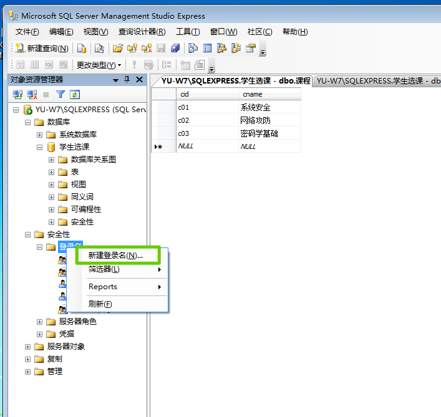Expand the 表 folder

coord(51,172)
